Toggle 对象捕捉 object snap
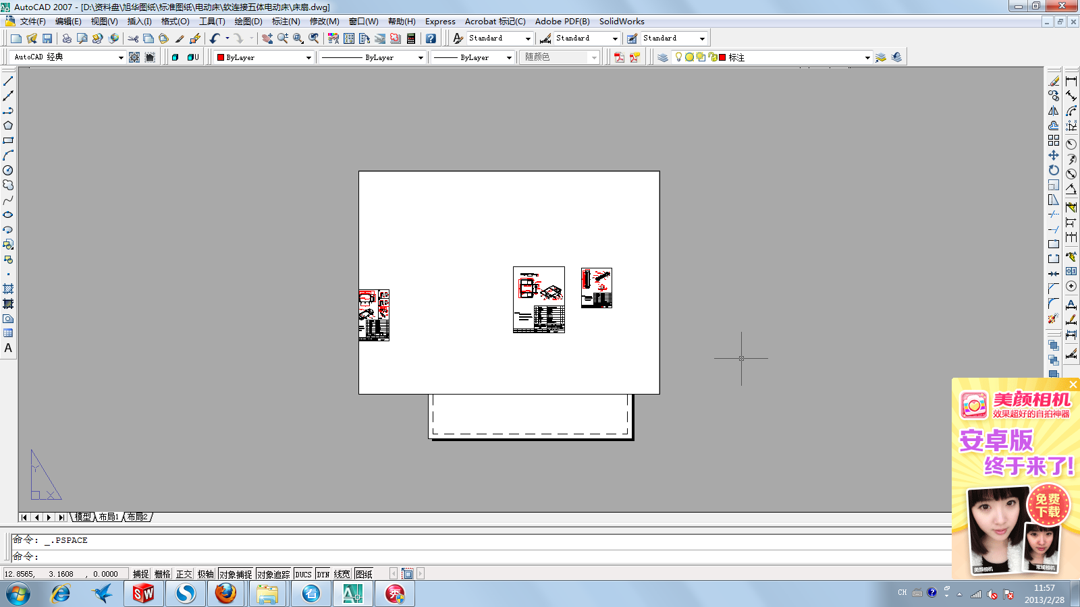1080x607 pixels. tap(236, 574)
